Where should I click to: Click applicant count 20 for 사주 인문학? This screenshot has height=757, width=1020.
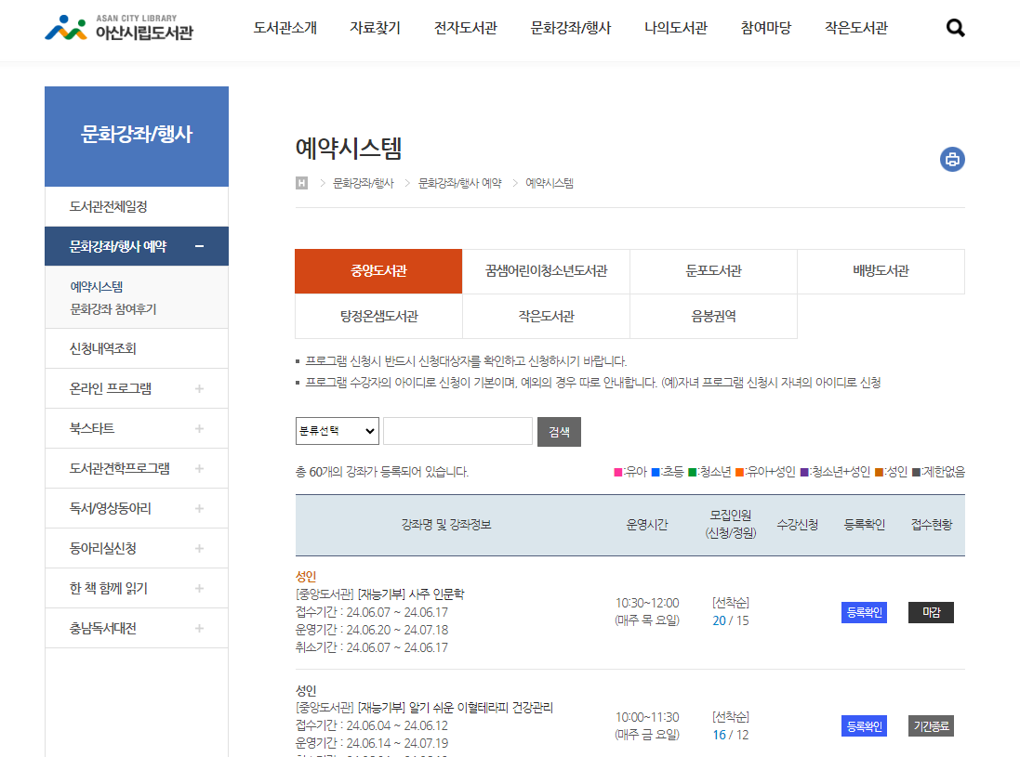(719, 621)
